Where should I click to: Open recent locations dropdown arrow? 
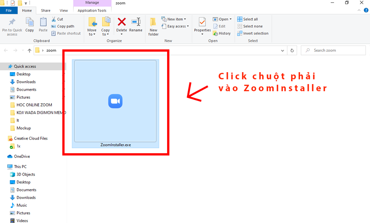pyautogui.click(x=23, y=50)
